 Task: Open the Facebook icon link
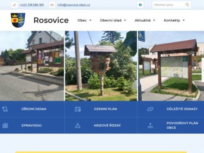click(x=140, y=5)
